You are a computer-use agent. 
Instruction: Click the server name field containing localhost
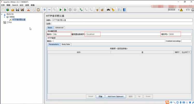point(123,34)
